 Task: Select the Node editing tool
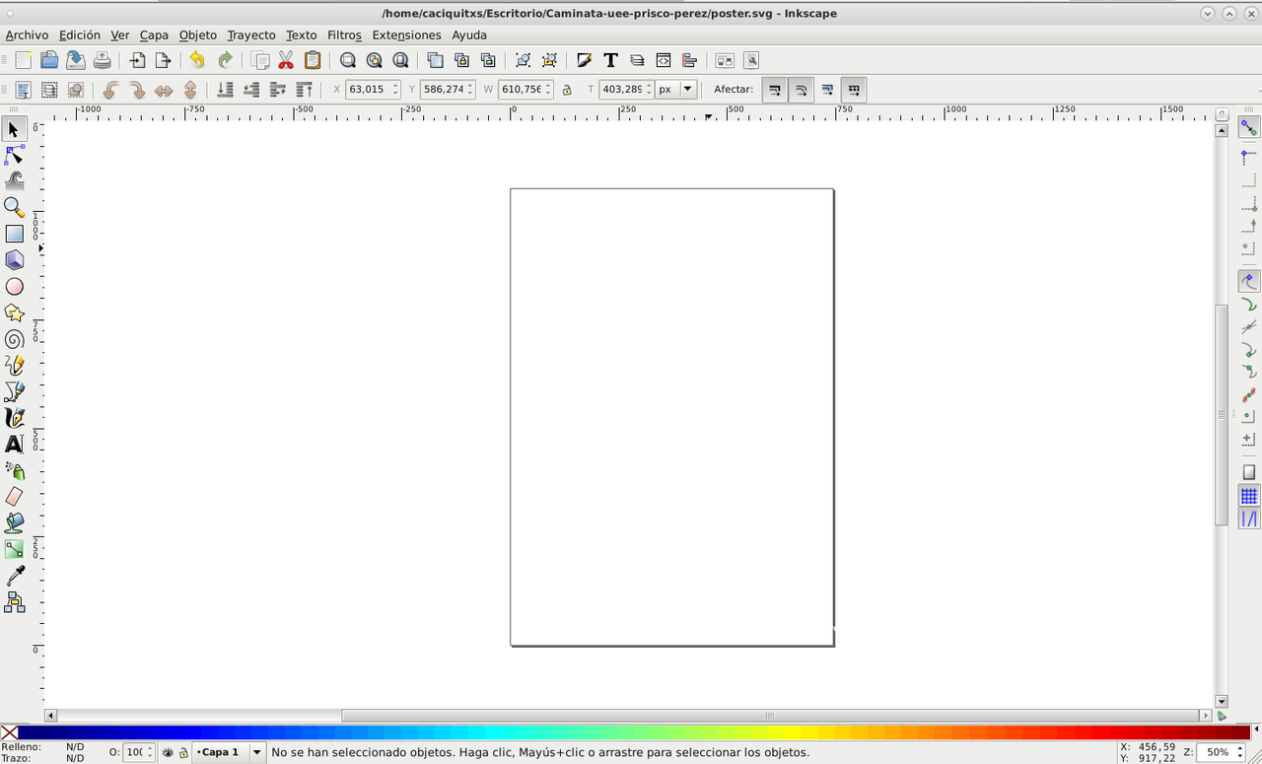[14, 155]
